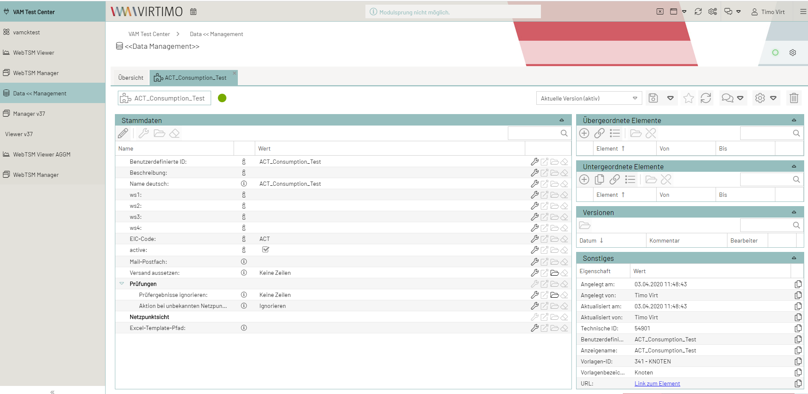Close the ACT_Consumption_Test tab

pyautogui.click(x=234, y=73)
